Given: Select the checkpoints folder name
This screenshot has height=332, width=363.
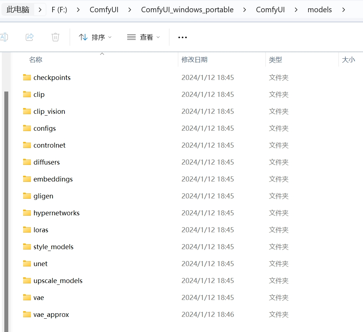Looking at the screenshot, I should (52, 77).
